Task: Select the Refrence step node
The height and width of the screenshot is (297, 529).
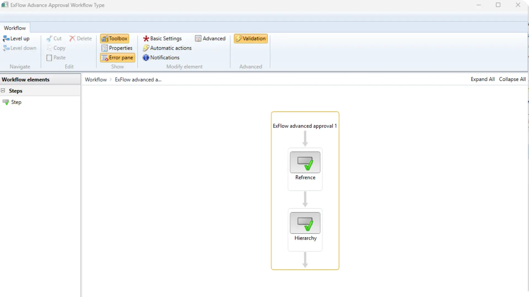Action: [305, 163]
